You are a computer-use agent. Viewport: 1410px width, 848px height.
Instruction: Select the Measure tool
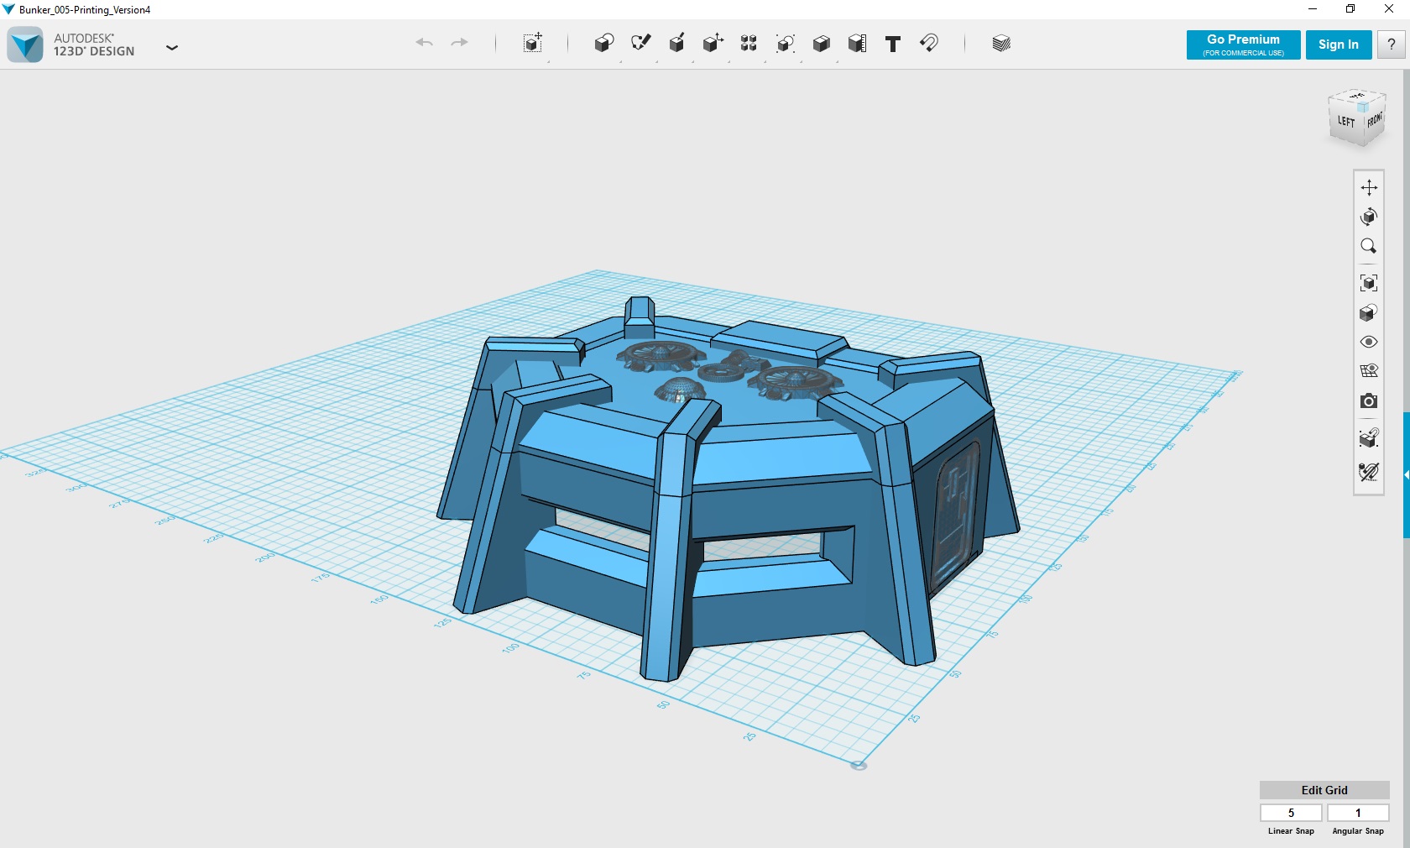pyautogui.click(x=857, y=44)
